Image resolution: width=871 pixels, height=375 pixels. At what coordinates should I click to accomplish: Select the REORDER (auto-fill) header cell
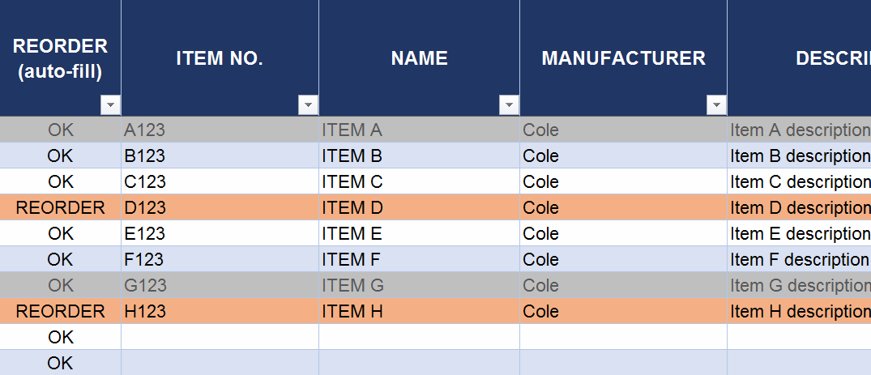pyautogui.click(x=60, y=58)
